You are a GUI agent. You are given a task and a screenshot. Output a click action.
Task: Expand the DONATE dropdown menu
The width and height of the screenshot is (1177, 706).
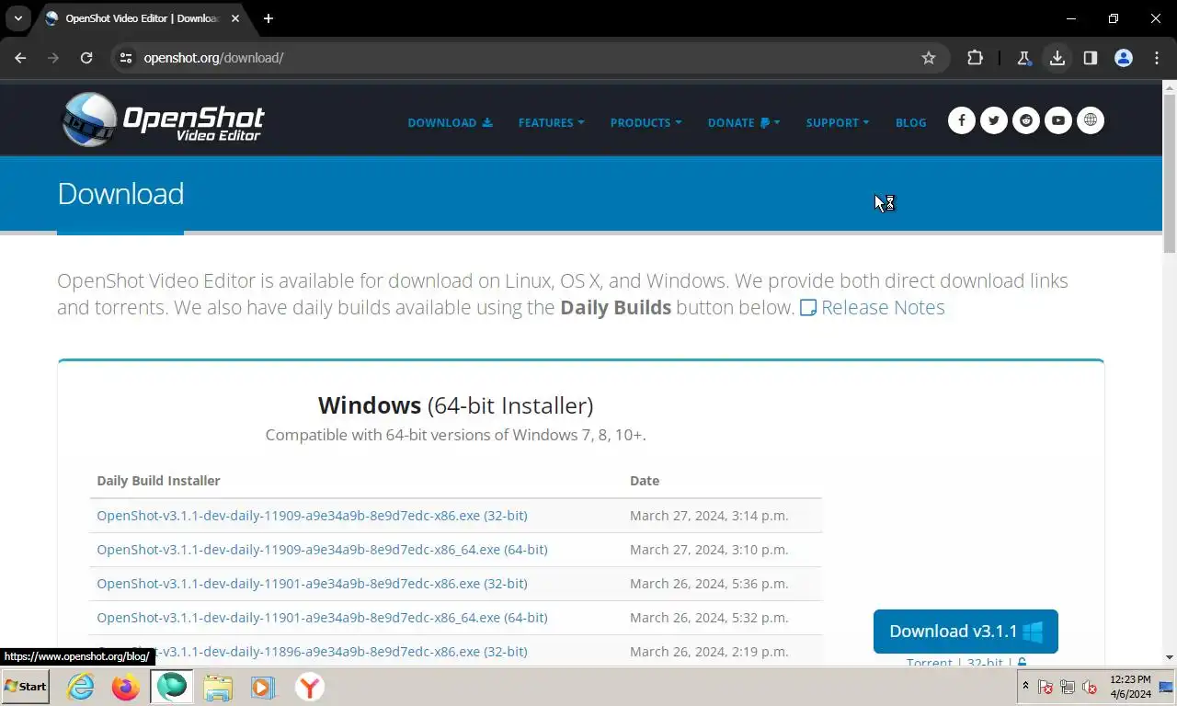[x=744, y=122]
